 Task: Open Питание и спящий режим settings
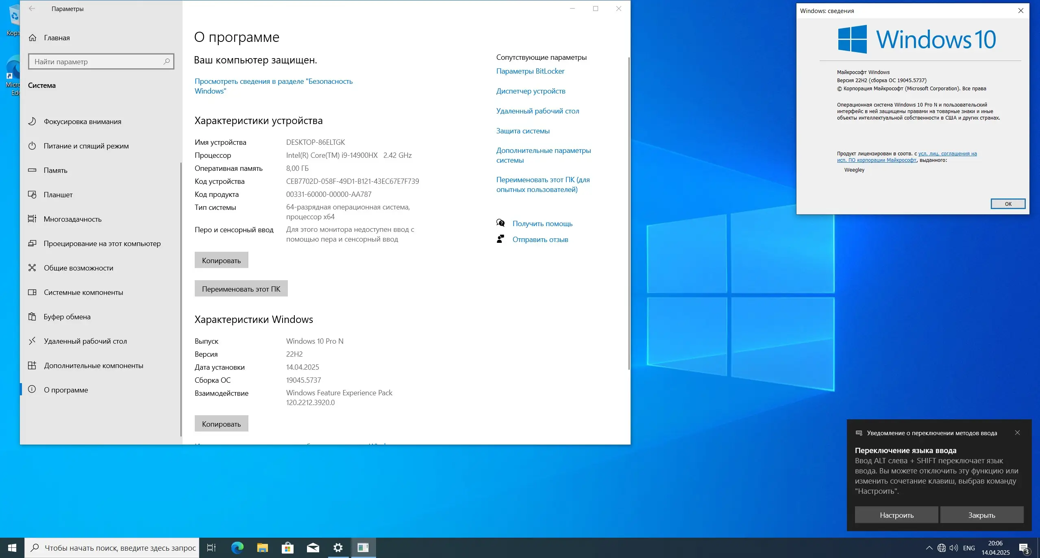(x=86, y=146)
